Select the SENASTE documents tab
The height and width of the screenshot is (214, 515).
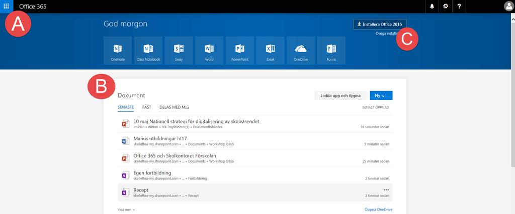click(x=125, y=107)
